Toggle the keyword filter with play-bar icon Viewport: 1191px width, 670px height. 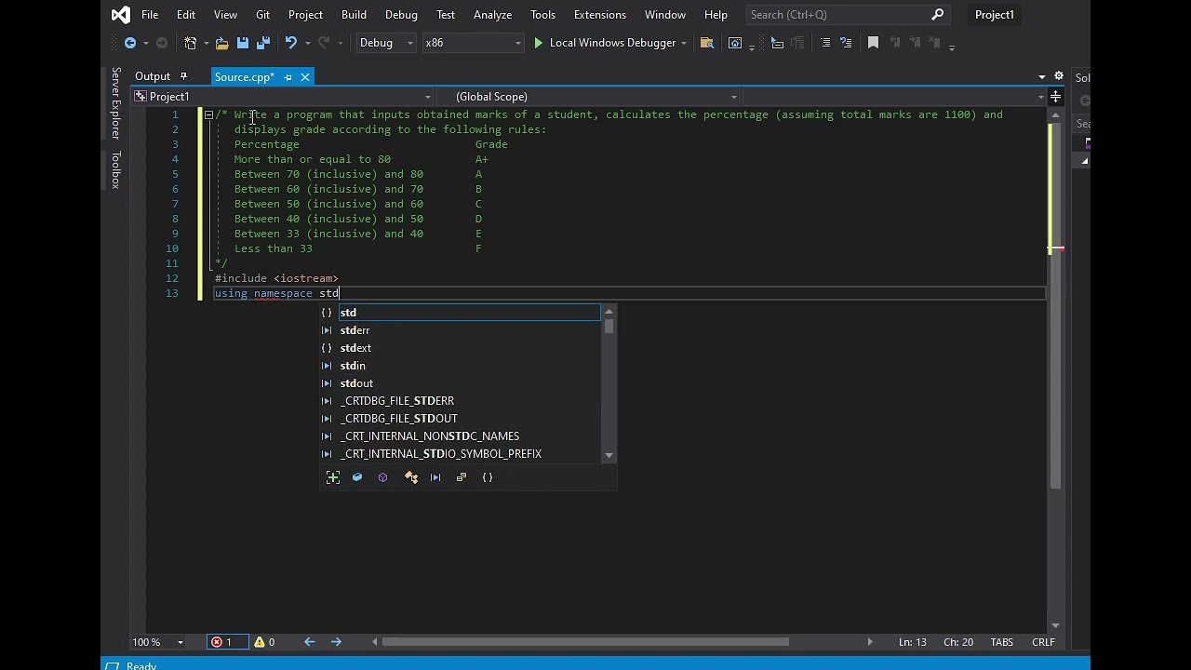tap(435, 477)
